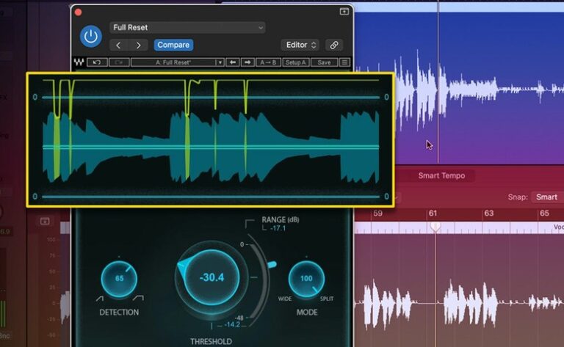Select the Smart Tempo tab
The width and height of the screenshot is (564, 347).
tap(441, 175)
